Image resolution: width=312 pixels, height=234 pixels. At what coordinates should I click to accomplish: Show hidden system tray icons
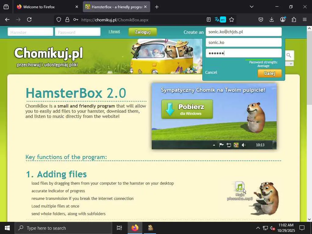click(258, 228)
